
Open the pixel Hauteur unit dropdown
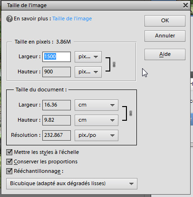88,72
